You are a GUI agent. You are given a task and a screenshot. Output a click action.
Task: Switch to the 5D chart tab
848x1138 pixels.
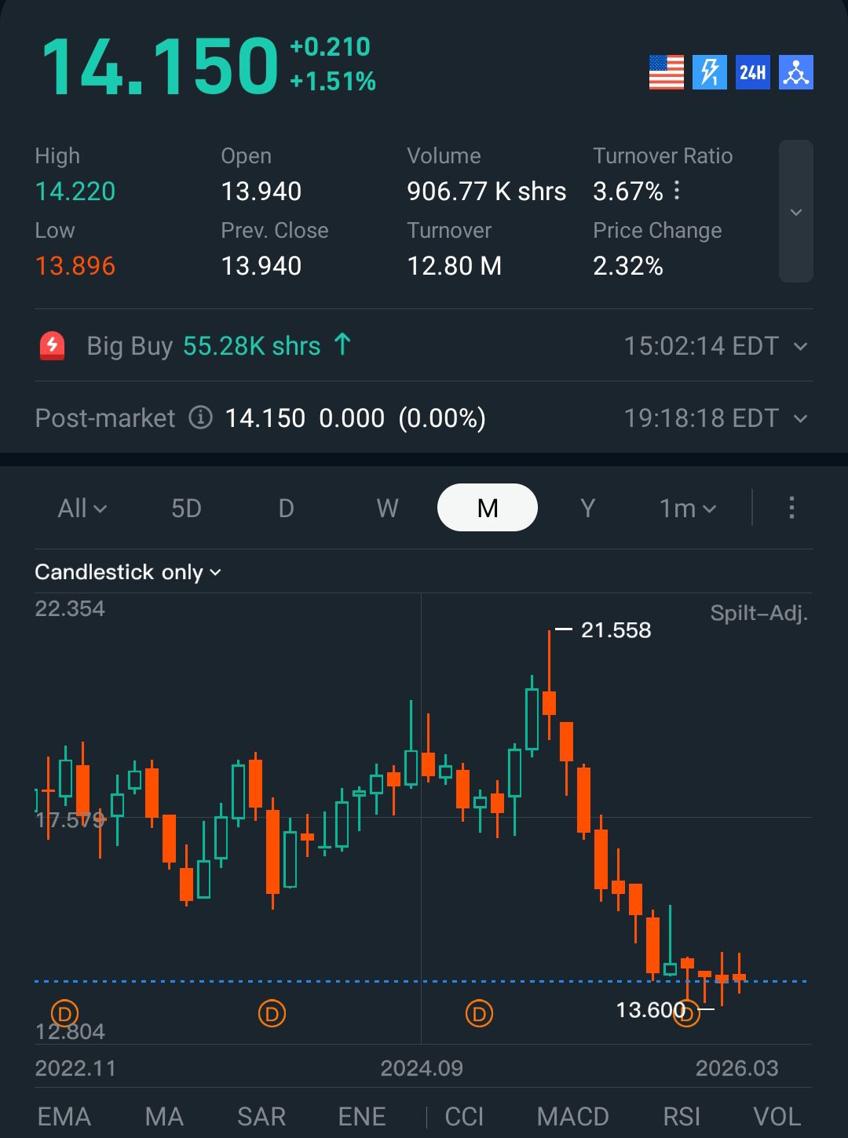pos(186,509)
